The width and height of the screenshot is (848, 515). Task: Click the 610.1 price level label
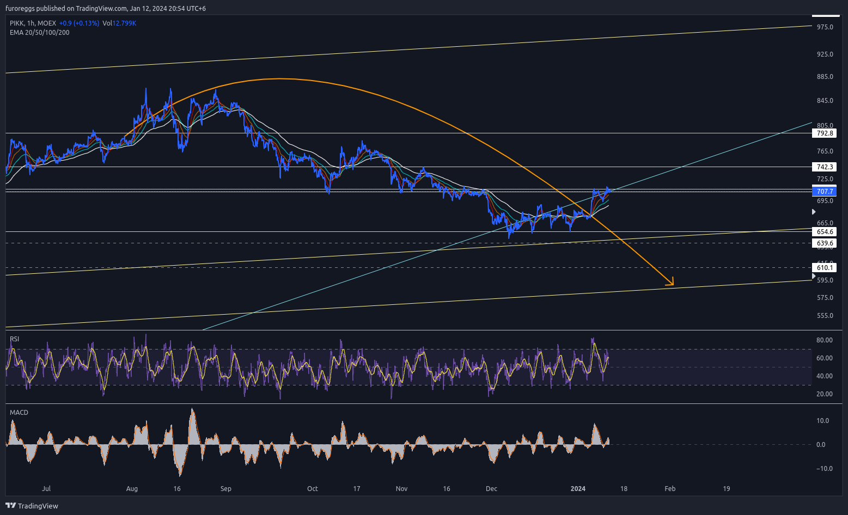(x=825, y=267)
